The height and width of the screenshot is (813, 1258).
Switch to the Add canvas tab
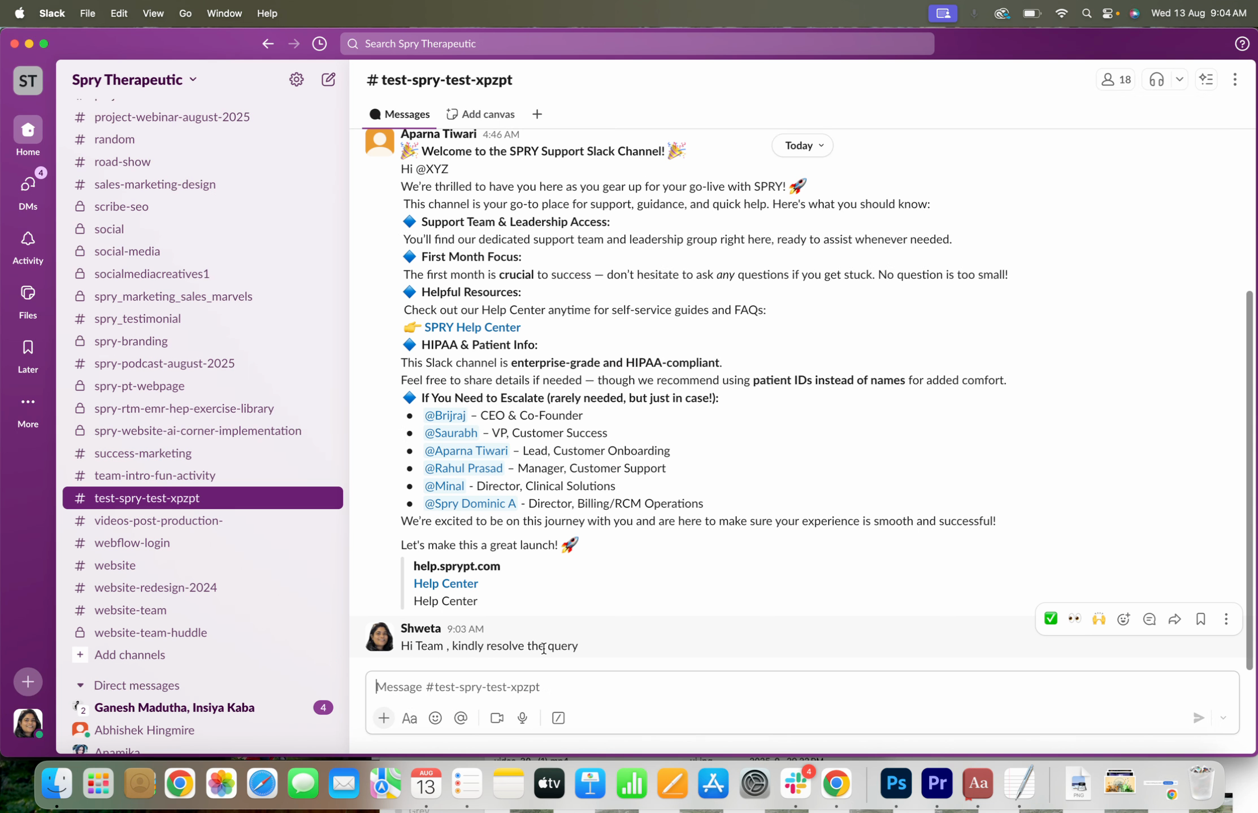[x=480, y=114]
